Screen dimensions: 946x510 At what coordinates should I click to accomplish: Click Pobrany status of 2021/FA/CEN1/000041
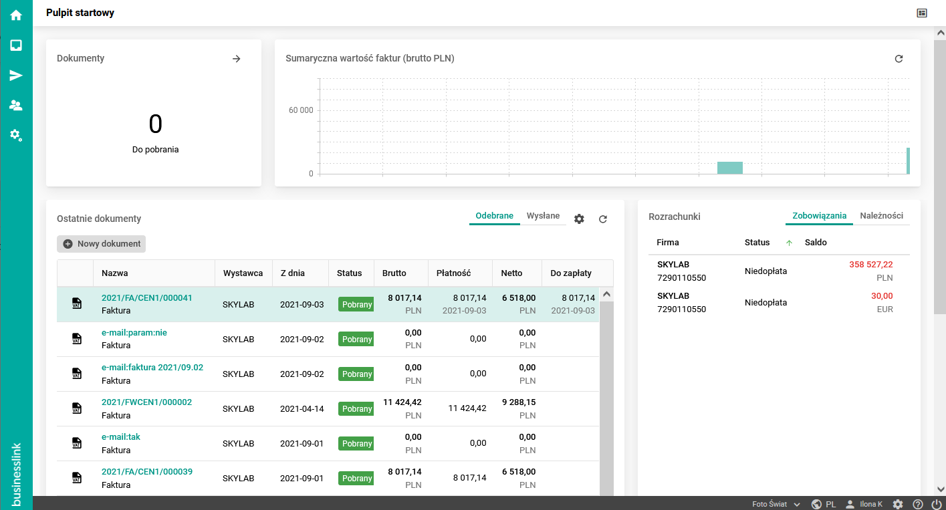tap(356, 304)
